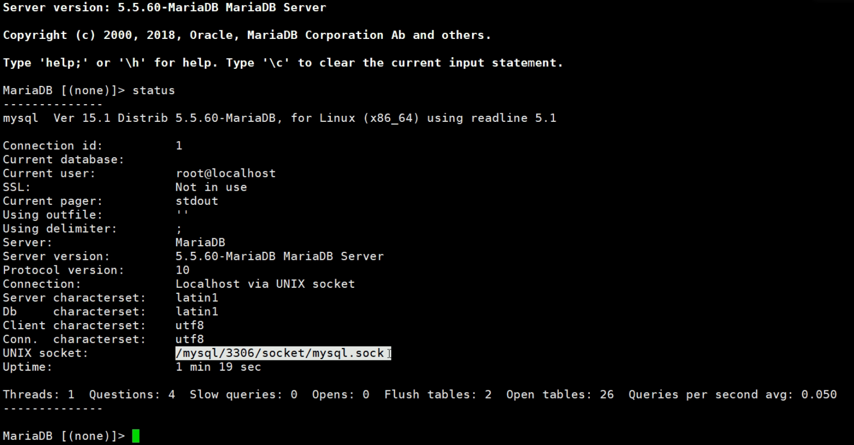Screen dimensions: 854x445
Task: Click 'Slow queries: 0' text
Action: [243, 394]
